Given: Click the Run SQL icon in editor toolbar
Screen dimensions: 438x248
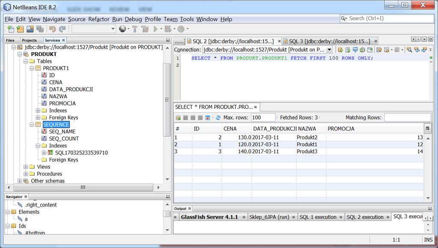Looking at the screenshot, I should (340, 50).
